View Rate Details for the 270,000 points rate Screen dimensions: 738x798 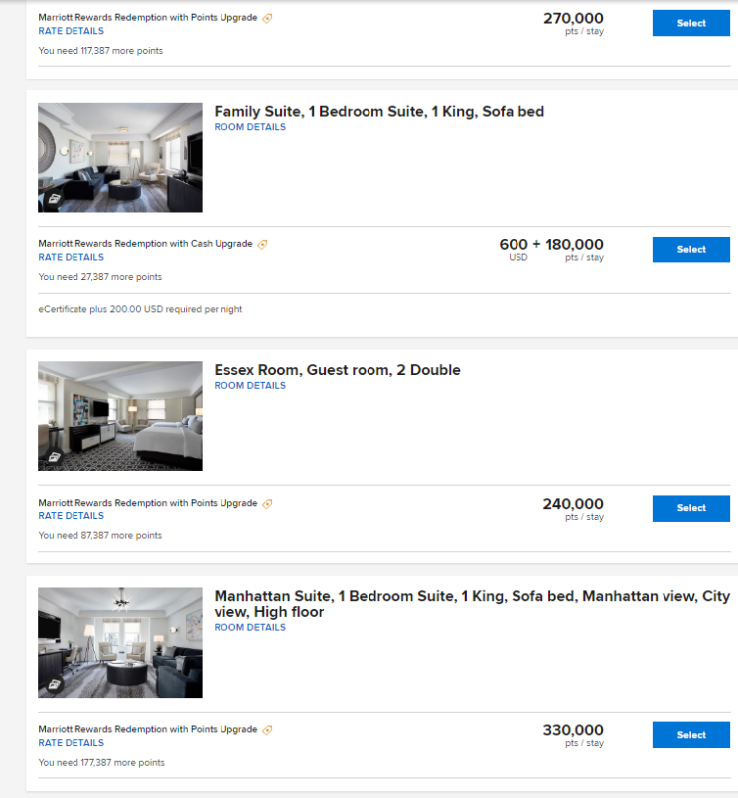[x=72, y=31]
